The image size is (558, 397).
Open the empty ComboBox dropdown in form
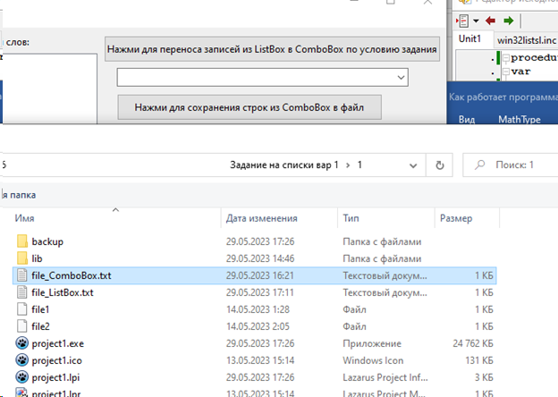pos(401,77)
